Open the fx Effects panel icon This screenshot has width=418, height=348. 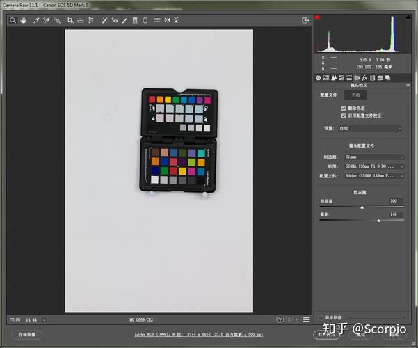point(364,77)
